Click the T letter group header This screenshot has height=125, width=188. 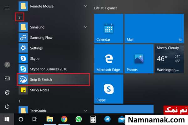click(20, 101)
